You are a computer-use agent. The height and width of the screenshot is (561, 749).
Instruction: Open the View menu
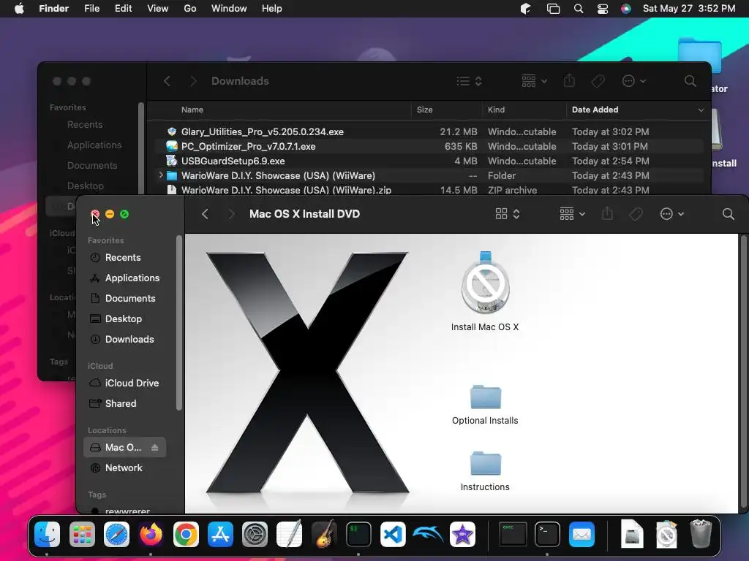pos(158,9)
